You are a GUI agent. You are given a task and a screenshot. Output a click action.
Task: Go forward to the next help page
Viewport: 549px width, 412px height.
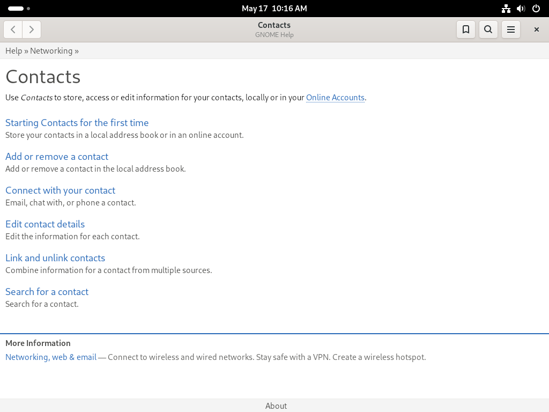click(32, 30)
